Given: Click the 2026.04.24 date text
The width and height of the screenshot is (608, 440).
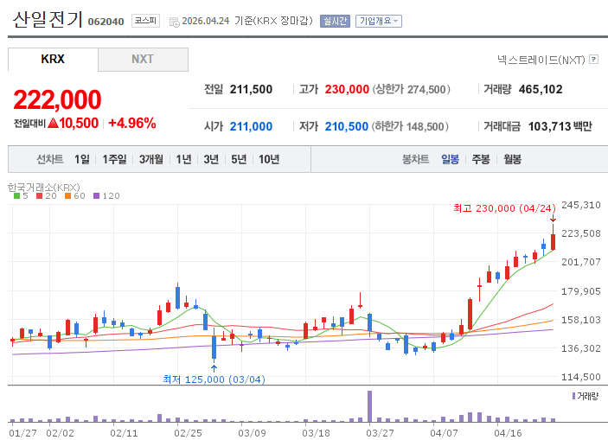Looking at the screenshot, I should pos(206,21).
